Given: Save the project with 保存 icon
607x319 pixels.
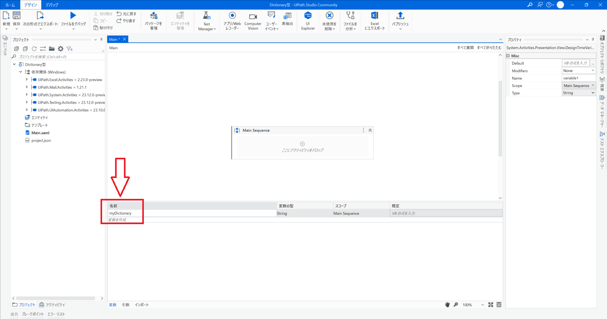Looking at the screenshot, I should point(16,15).
